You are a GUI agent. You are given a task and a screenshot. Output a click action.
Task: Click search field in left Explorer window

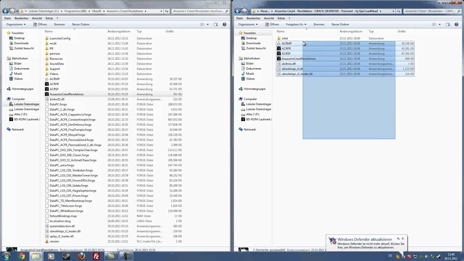(x=200, y=11)
